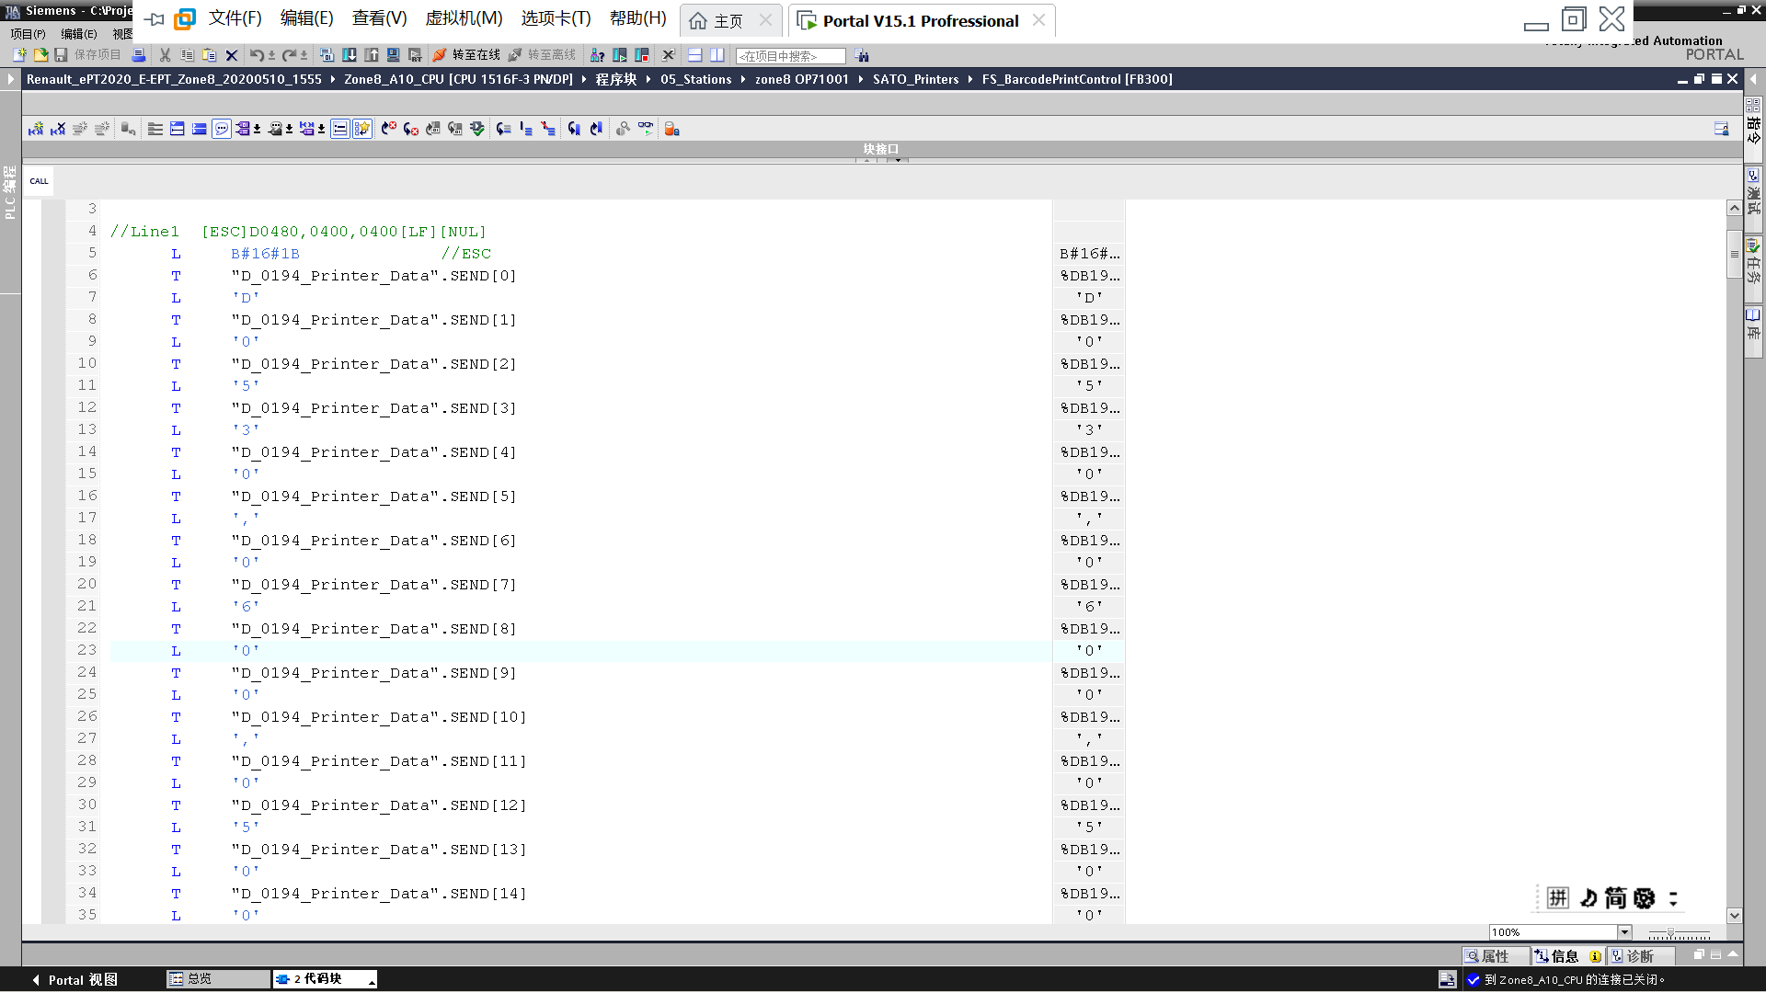Image resolution: width=1766 pixels, height=993 pixels.
Task: Click the project search input field
Action: click(790, 56)
